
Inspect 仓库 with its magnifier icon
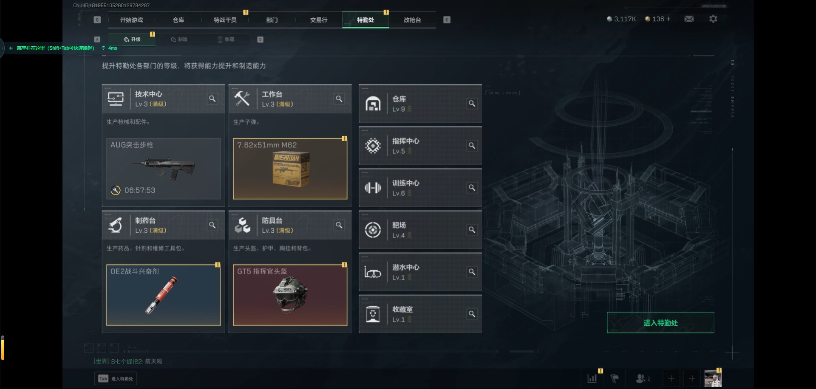472,104
